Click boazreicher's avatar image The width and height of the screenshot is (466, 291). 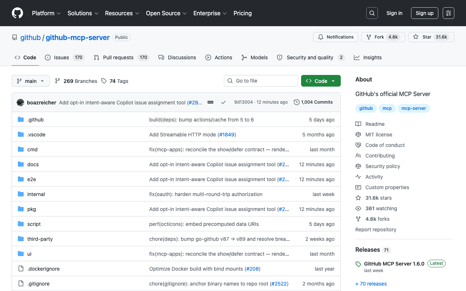(x=20, y=103)
